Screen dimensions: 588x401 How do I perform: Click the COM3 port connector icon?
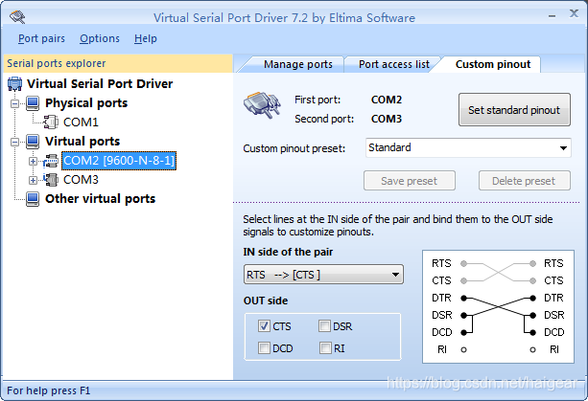(51, 180)
